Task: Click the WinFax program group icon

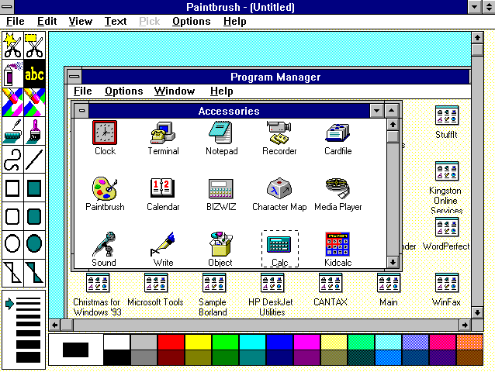Action: coord(447,283)
